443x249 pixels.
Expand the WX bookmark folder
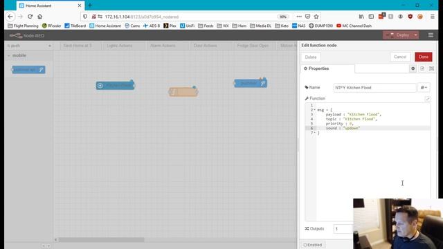tap(223, 26)
